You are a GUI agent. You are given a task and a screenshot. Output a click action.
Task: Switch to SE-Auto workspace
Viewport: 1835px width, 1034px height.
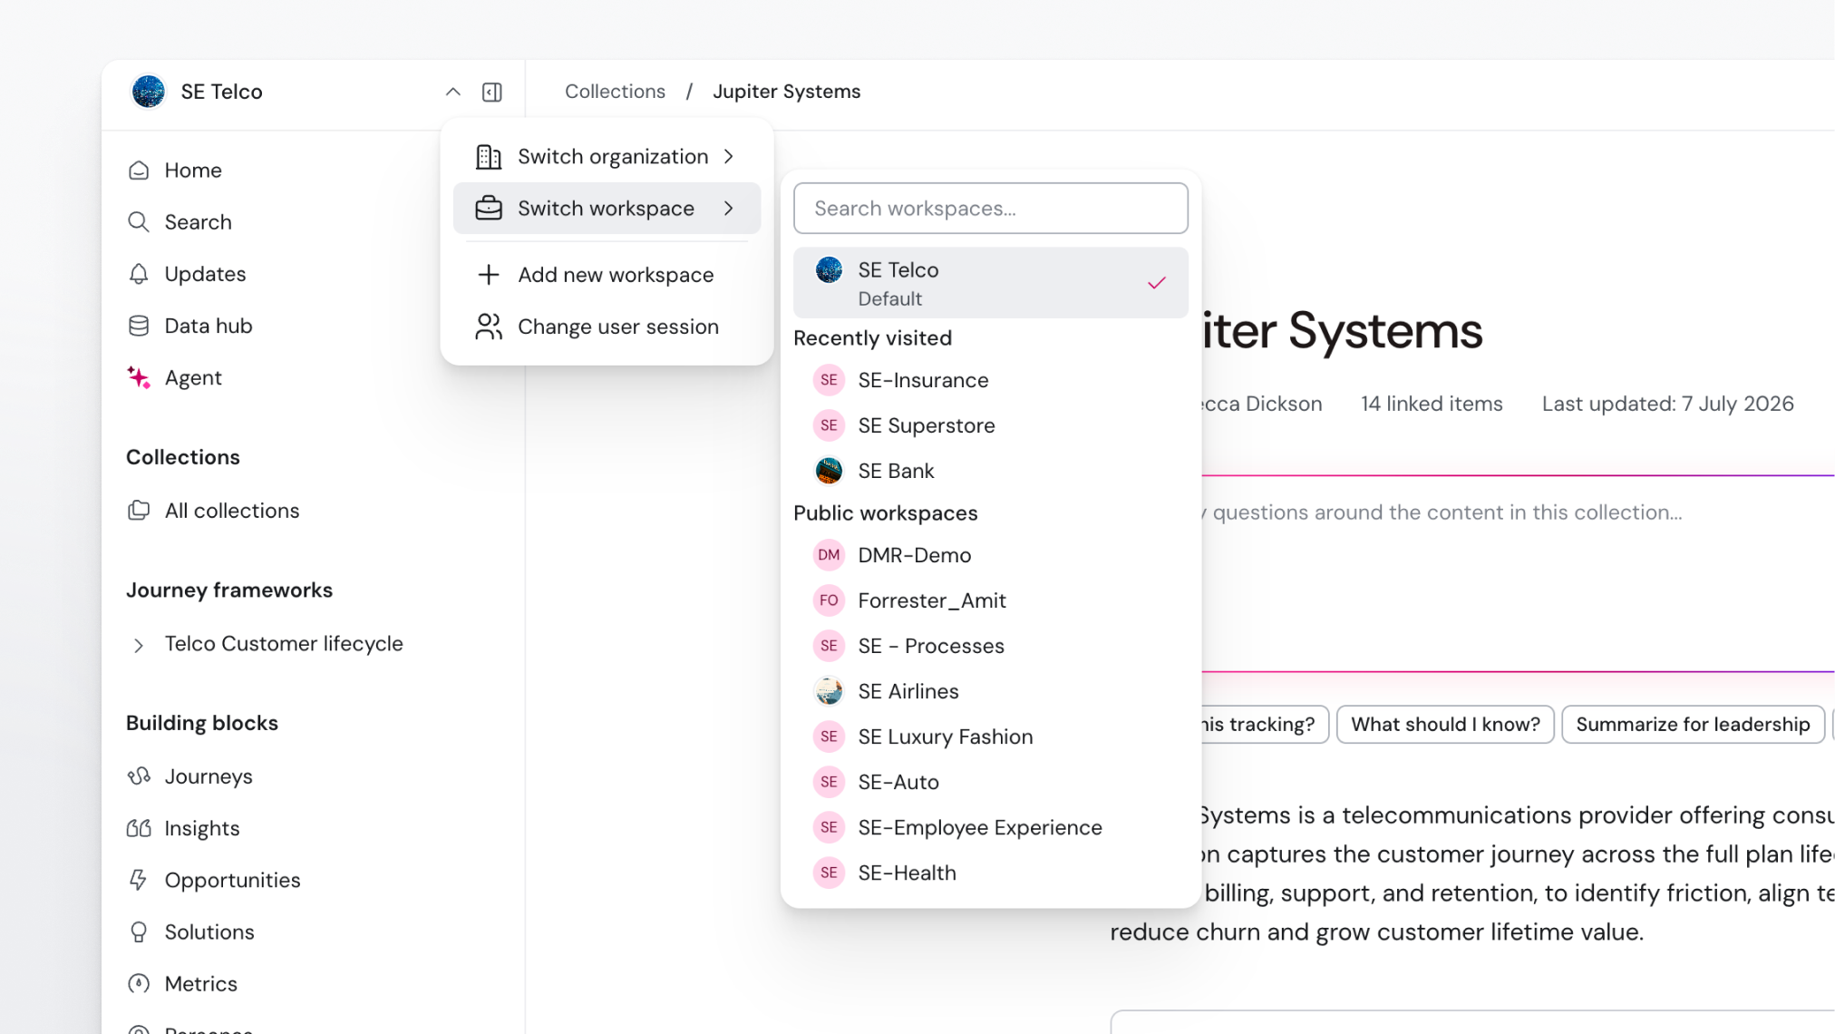[x=991, y=782]
